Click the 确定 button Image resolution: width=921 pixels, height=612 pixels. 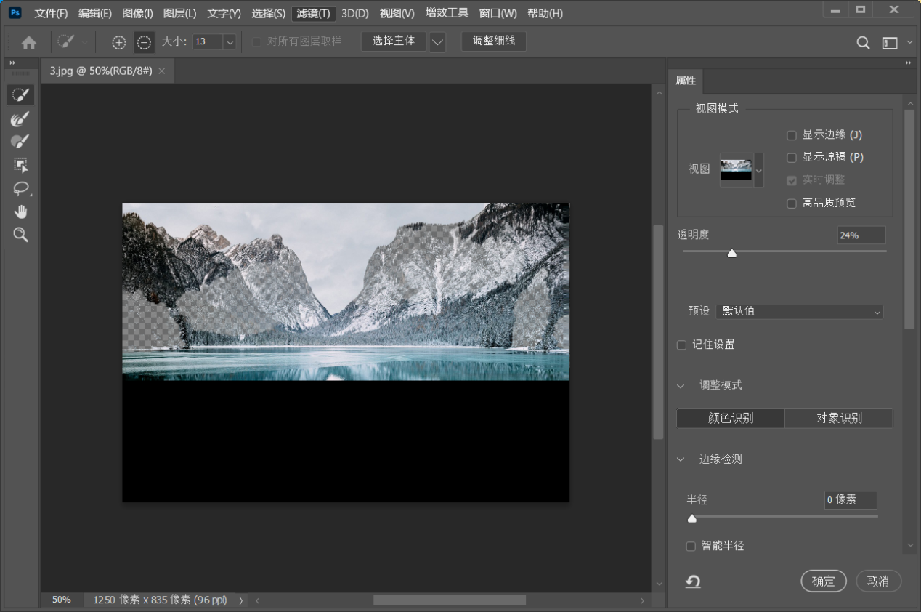[x=823, y=581]
